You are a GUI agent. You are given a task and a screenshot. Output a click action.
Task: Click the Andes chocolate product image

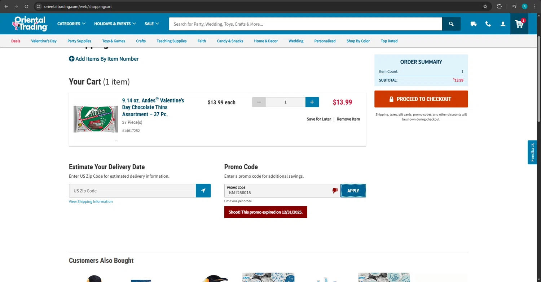[x=96, y=119]
